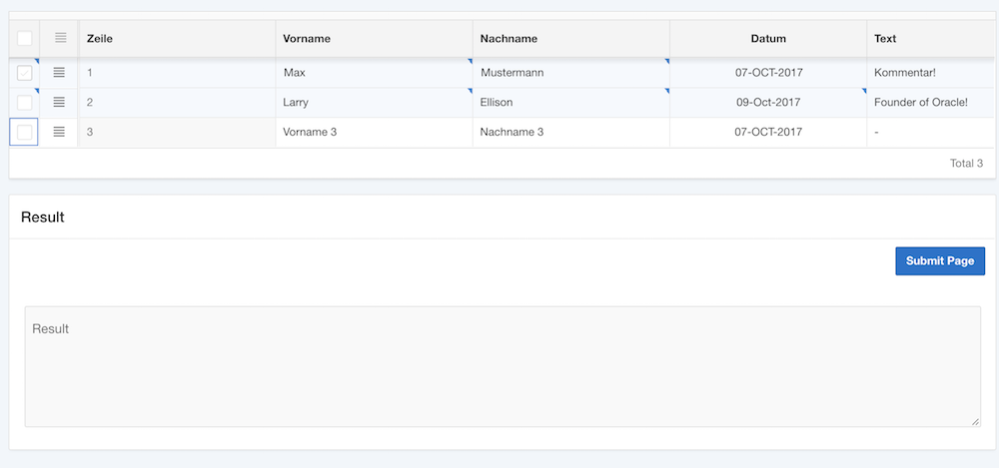Select the 'Founder of Oracle!' cell
The height and width of the screenshot is (468, 999).
click(920, 102)
